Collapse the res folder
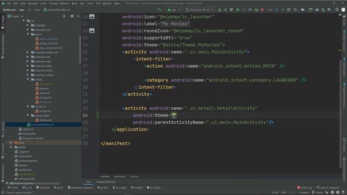 (24, 21)
